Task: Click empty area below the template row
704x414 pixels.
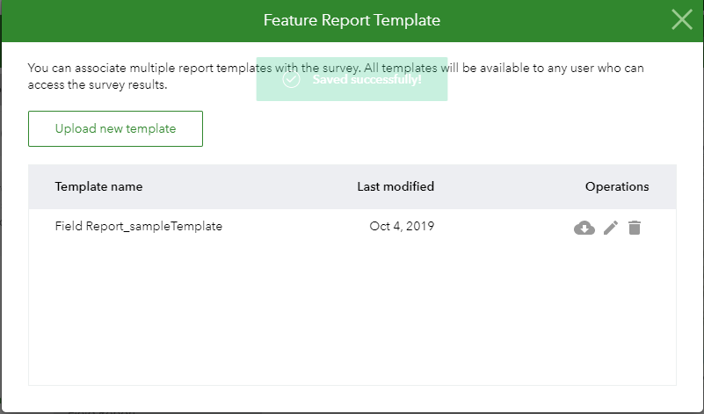Action: [x=352, y=316]
